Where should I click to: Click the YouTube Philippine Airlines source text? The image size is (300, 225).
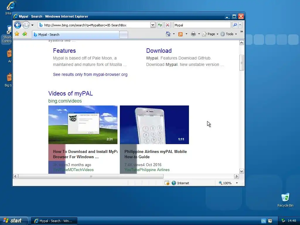147,170
